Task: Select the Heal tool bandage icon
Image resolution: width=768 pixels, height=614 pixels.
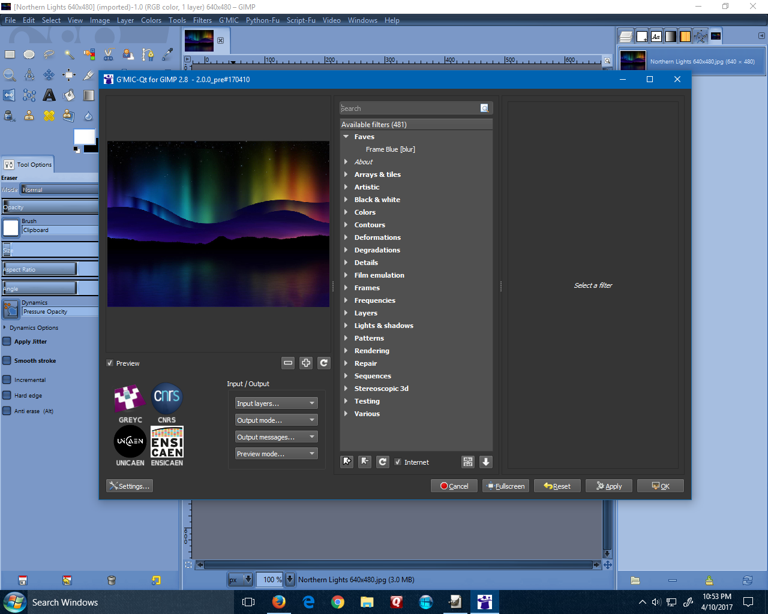Action: pos(49,115)
